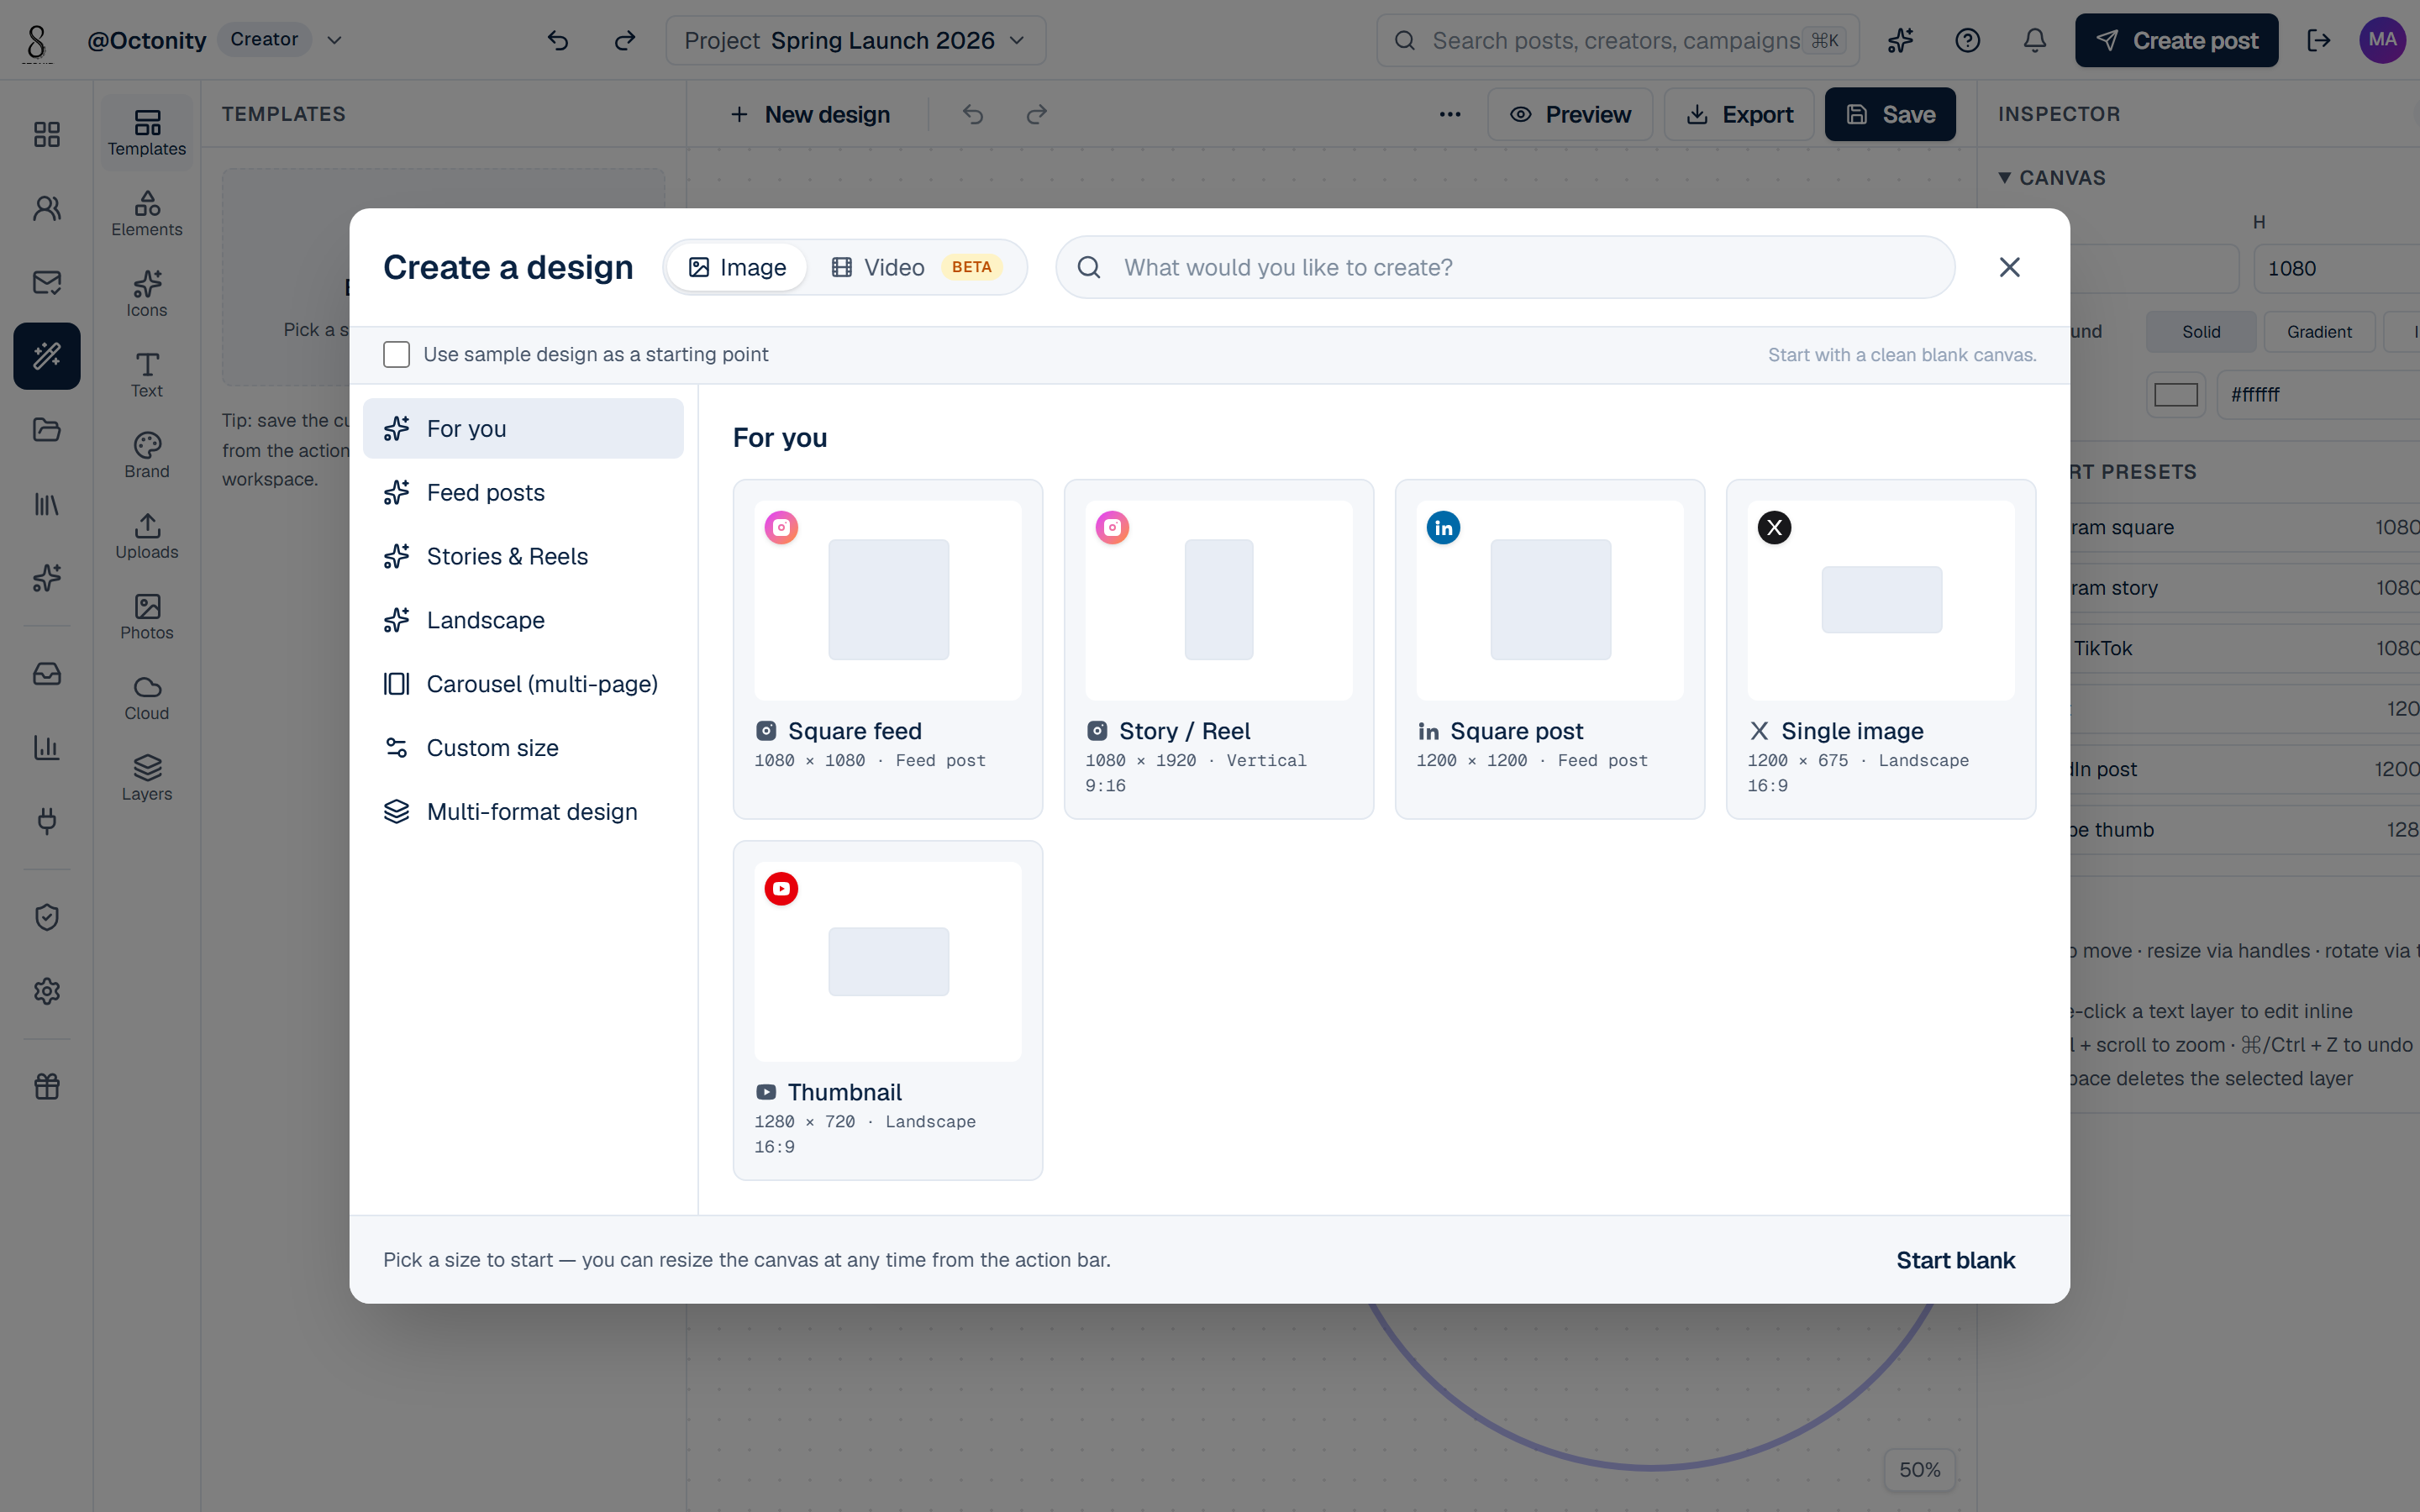Click the inbox tray icon in left rail
Image resolution: width=2420 pixels, height=1512 pixels.
47,673
